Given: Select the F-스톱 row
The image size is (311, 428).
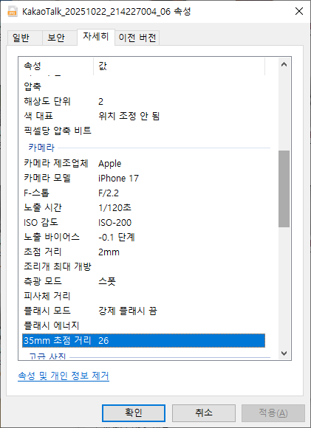Looking at the screenshot, I should 143,193.
